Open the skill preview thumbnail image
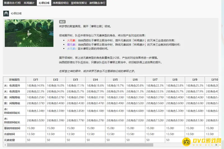224x149 pixels. tap(29, 33)
